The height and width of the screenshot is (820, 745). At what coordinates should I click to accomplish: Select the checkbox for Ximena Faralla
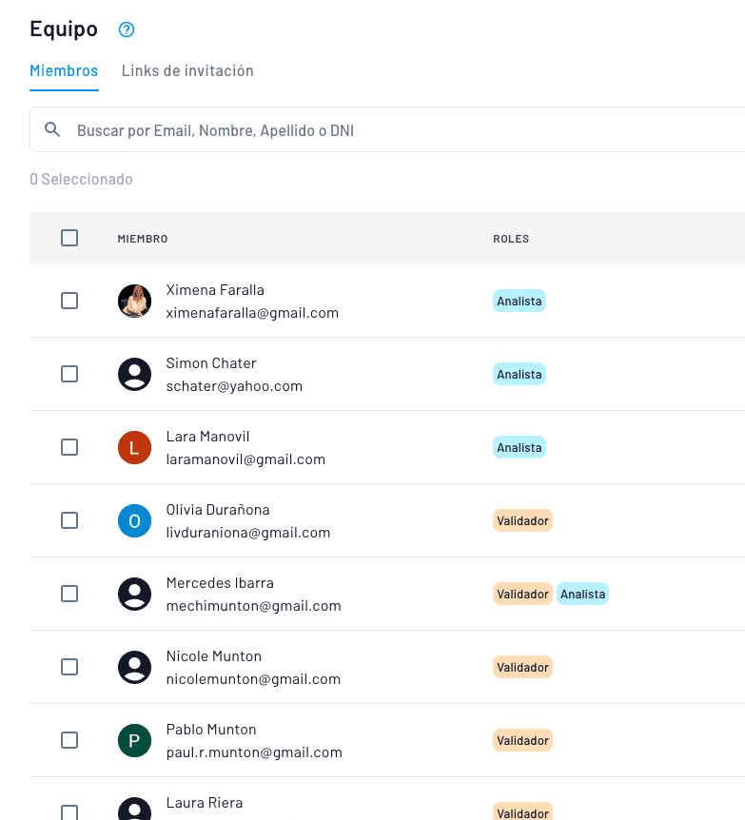tap(69, 301)
